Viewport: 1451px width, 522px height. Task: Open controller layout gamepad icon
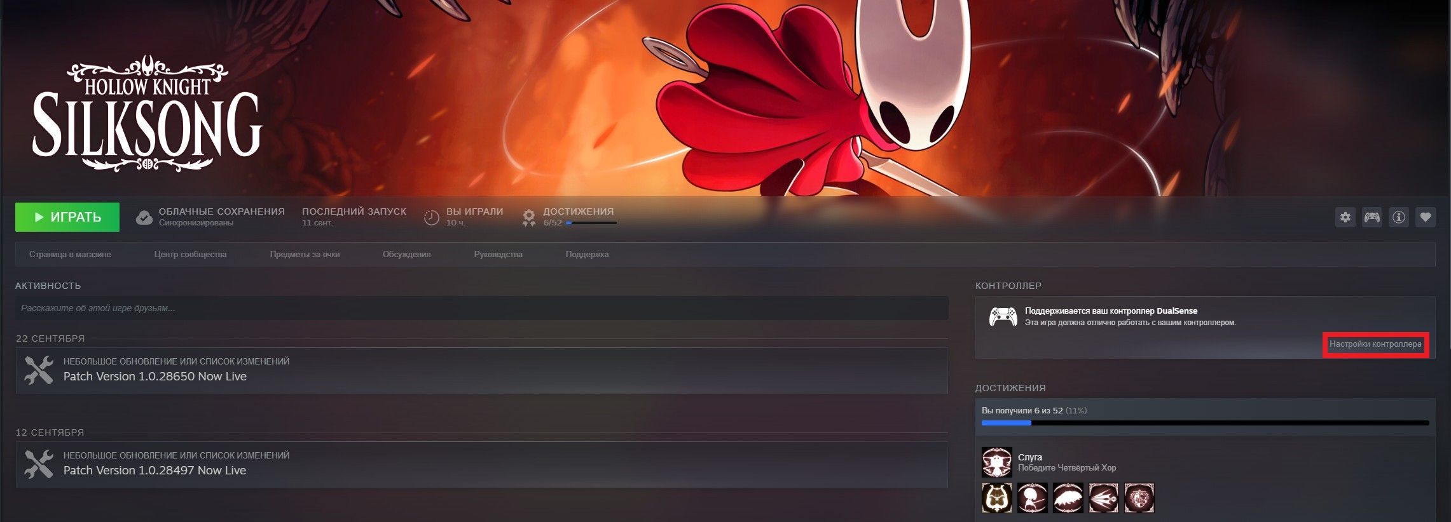tap(1372, 217)
